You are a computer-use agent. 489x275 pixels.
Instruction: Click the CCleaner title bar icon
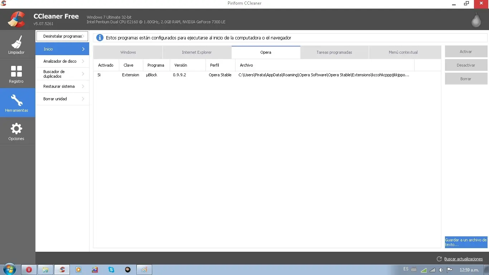4,3
